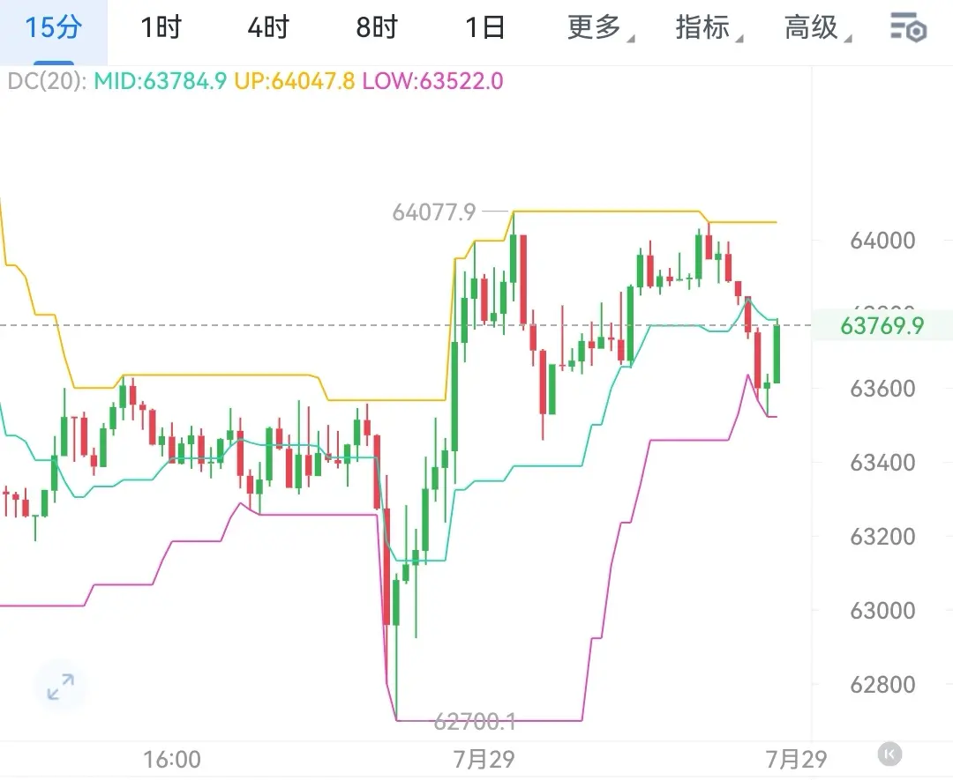
Task: Choose the 8时 timeframe
Action: 377,28
